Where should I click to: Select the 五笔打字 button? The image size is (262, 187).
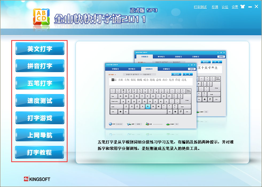40,83
